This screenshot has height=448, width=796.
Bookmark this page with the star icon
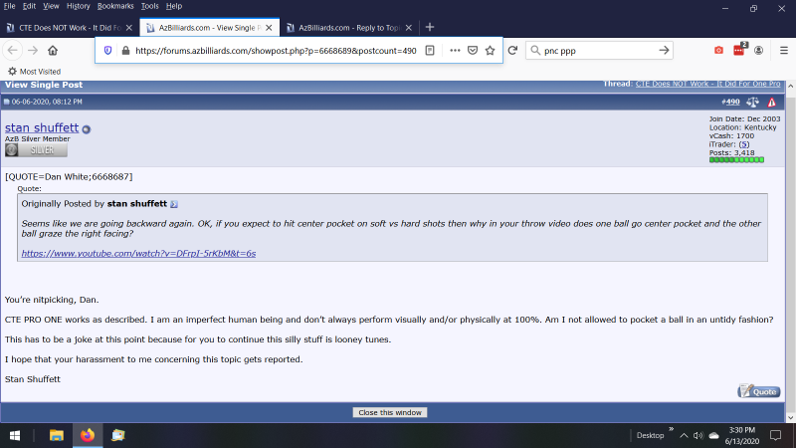pos(491,50)
